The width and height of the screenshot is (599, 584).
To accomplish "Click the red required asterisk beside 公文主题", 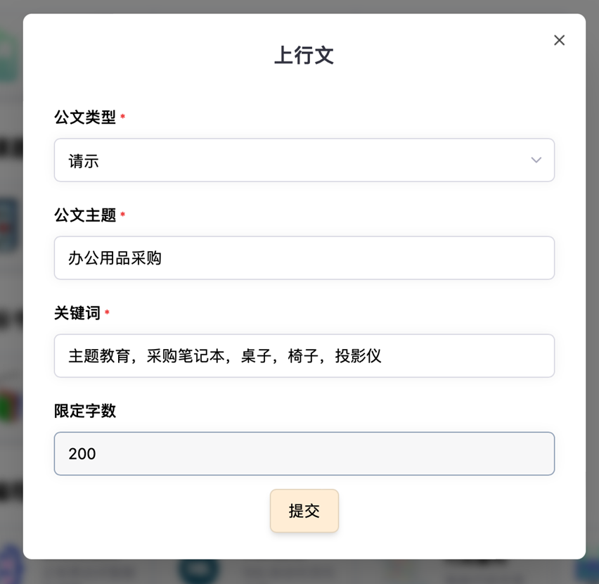I will [x=122, y=214].
